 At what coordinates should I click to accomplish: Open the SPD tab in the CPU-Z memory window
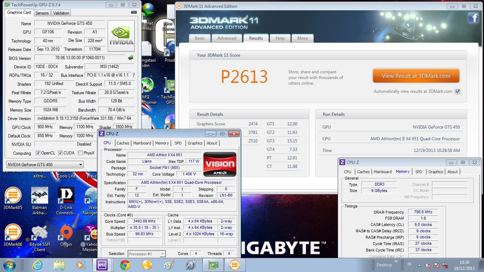(419, 172)
